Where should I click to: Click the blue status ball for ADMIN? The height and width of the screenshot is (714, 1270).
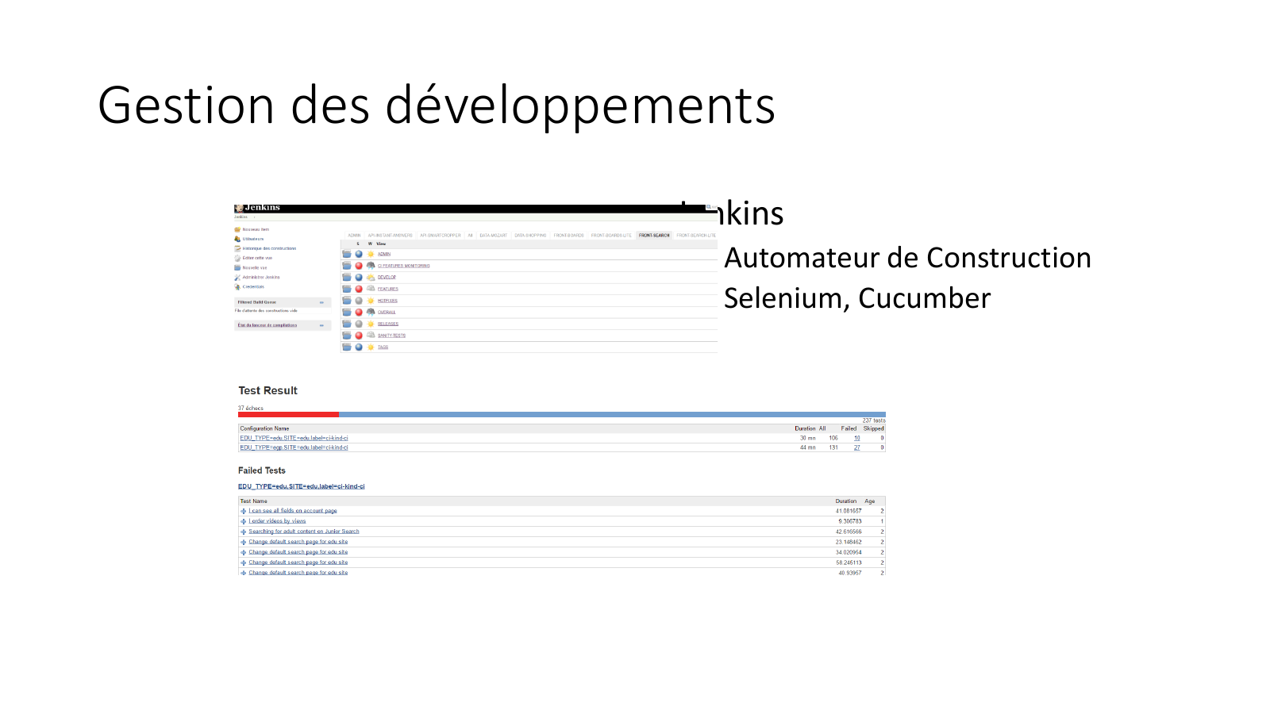pos(359,254)
